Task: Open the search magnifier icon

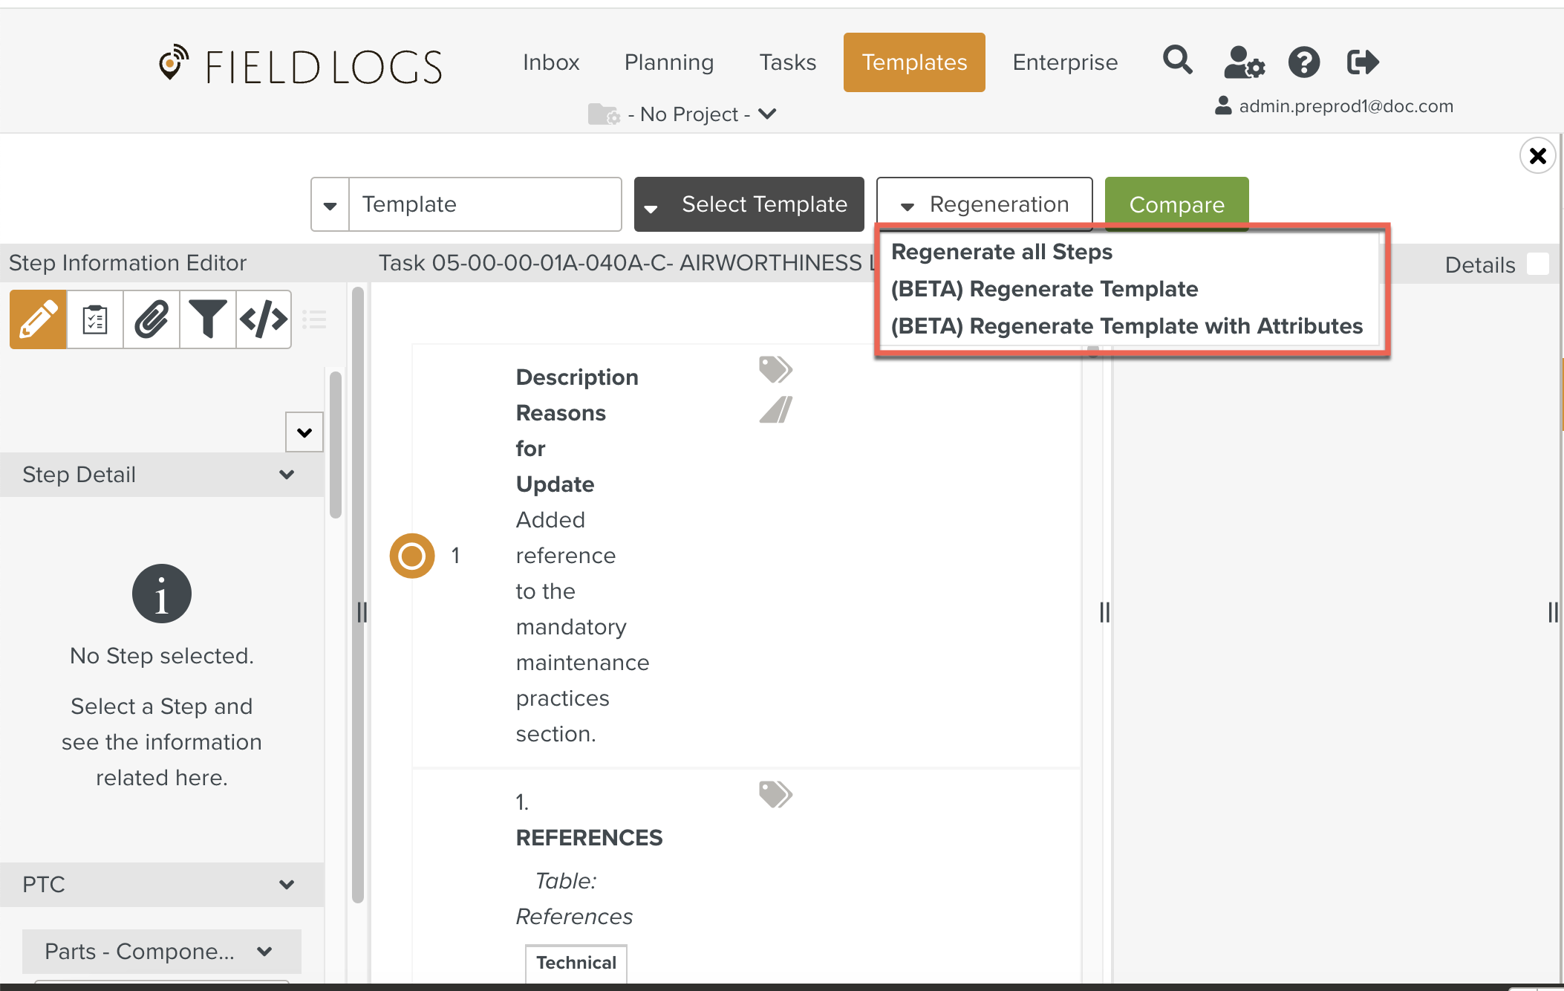Action: click(x=1177, y=61)
